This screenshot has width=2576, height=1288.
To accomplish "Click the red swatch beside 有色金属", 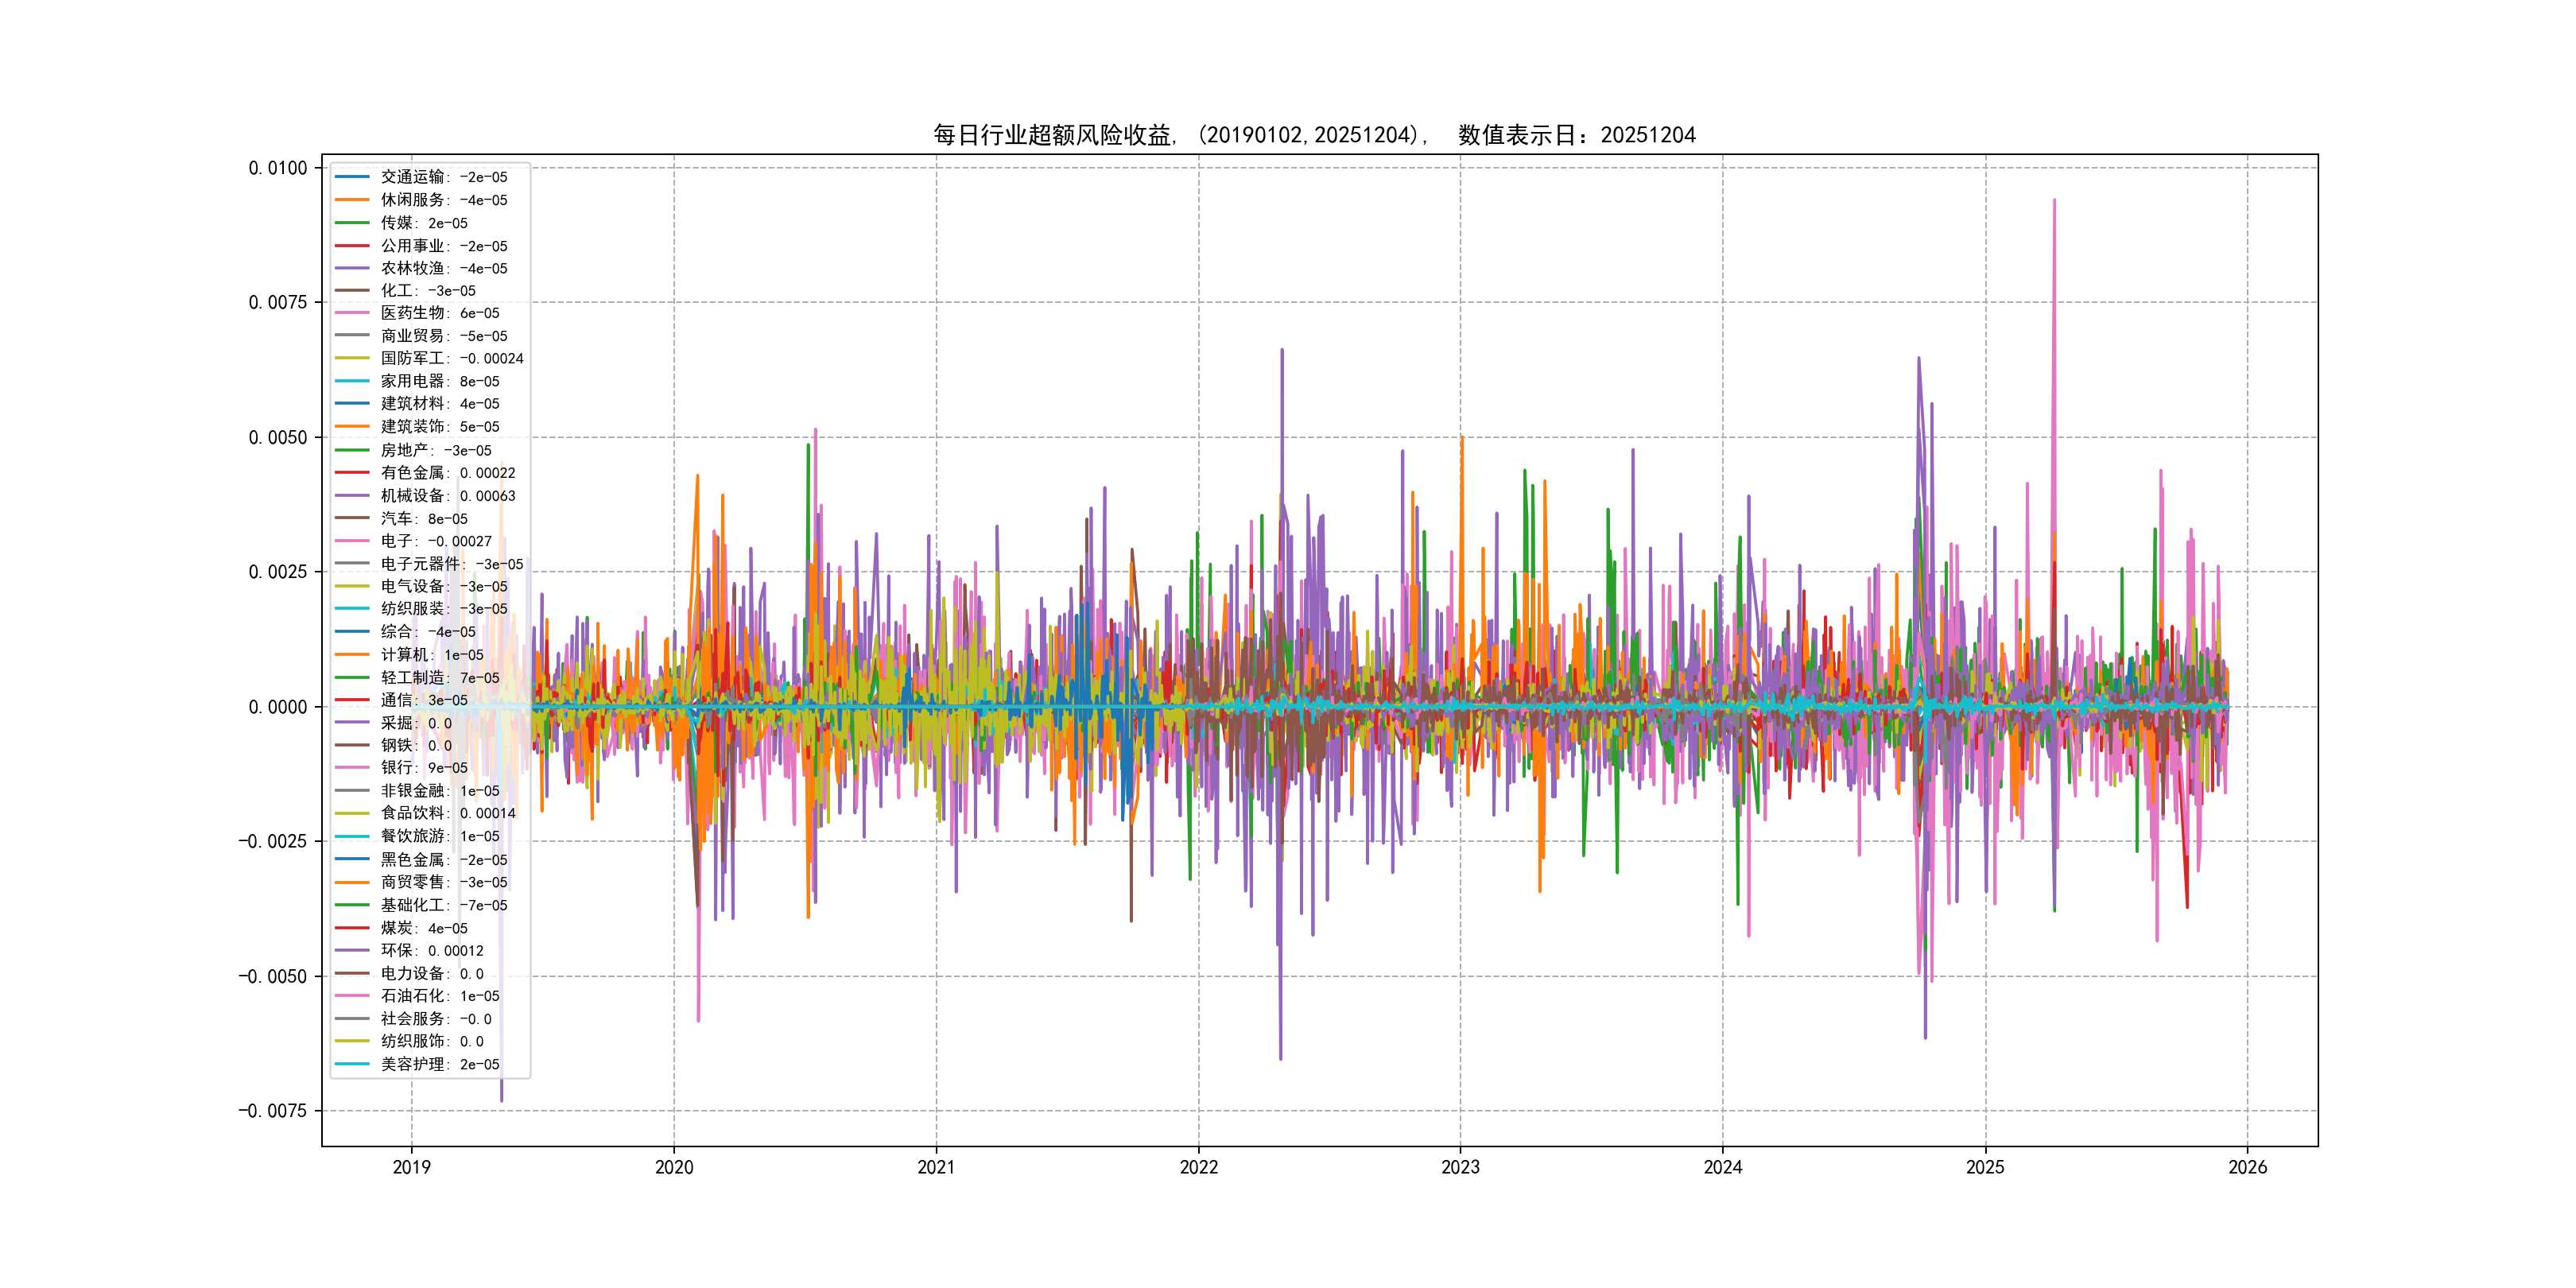I will [x=352, y=473].
